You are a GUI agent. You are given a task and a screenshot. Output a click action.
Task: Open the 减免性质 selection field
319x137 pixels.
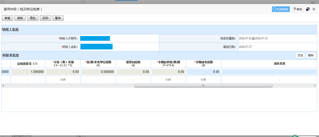[x=269, y=72]
